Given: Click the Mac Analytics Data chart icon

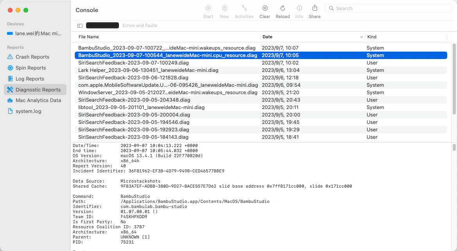Looking at the screenshot, I should [x=10, y=100].
